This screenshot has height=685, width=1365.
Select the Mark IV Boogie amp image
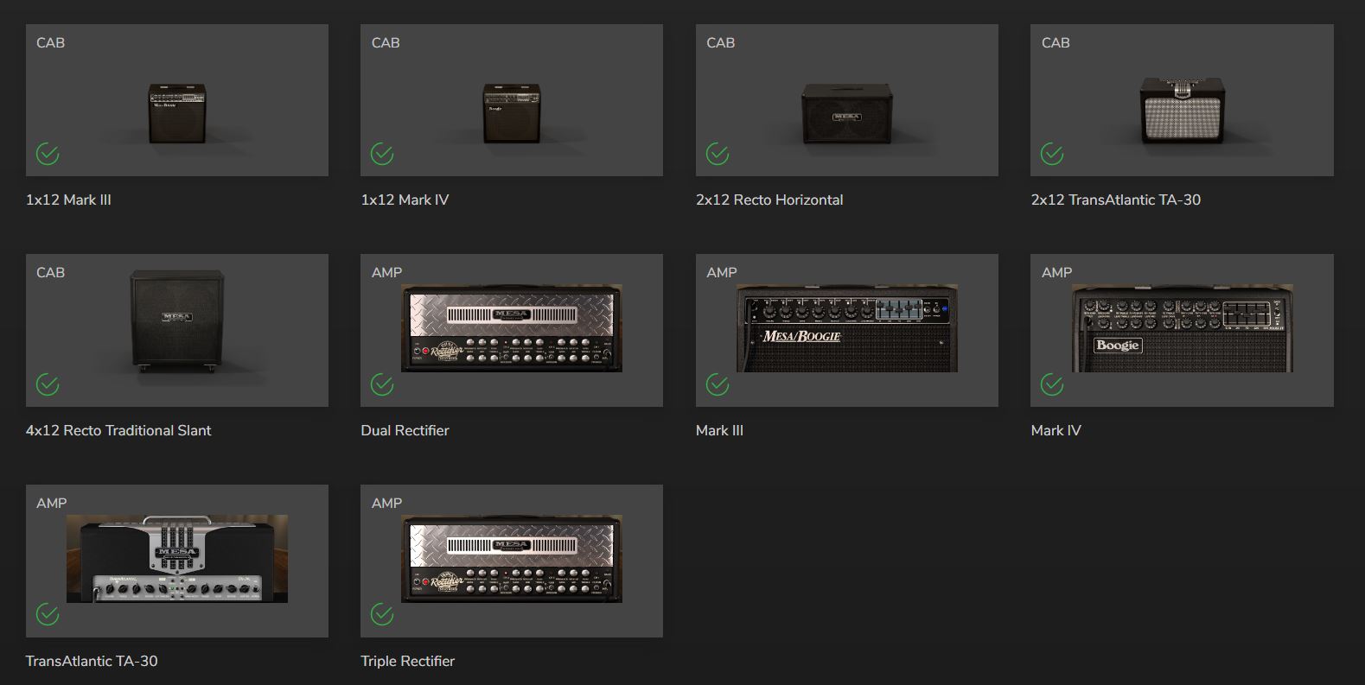pos(1182,328)
